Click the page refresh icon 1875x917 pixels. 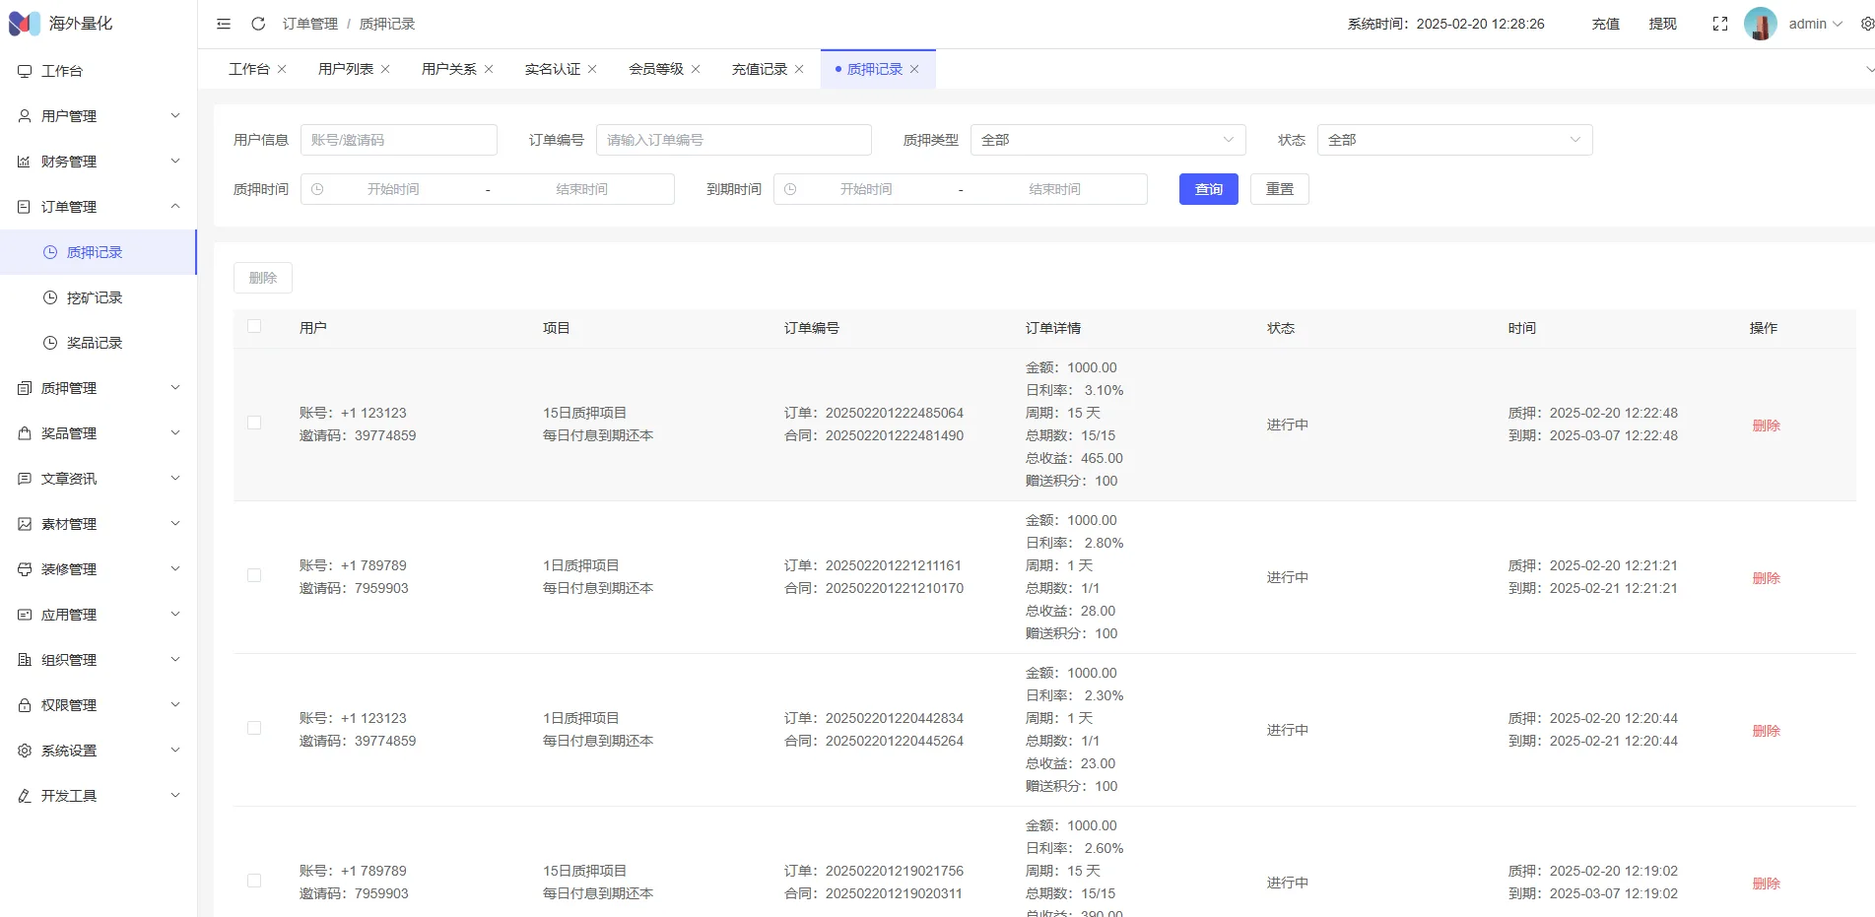point(258,24)
